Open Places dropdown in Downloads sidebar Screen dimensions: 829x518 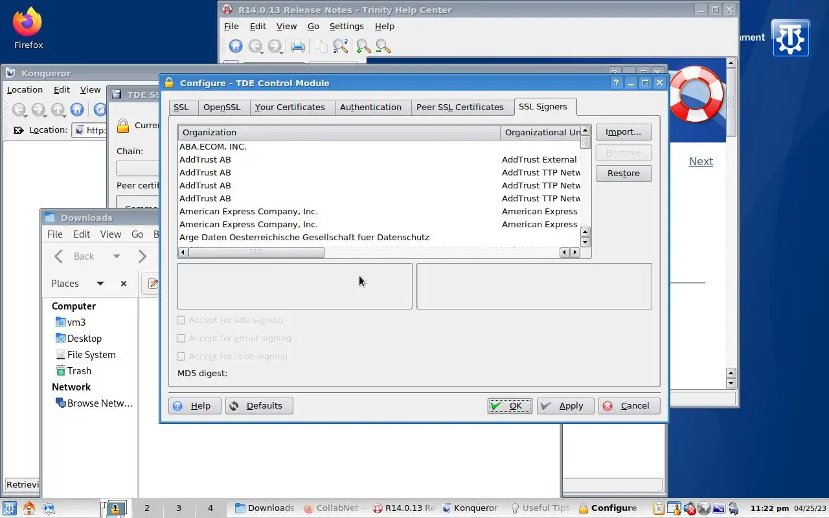point(100,284)
